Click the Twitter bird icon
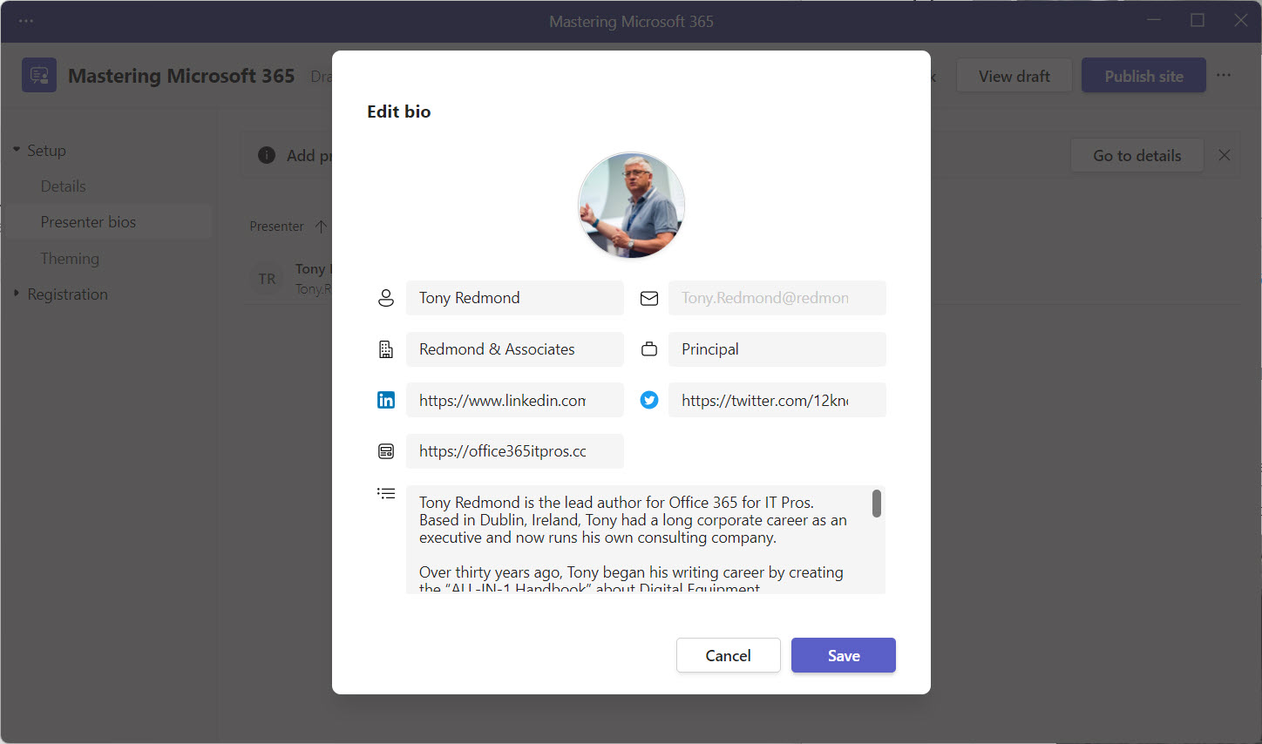This screenshot has width=1262, height=744. pyautogui.click(x=648, y=400)
